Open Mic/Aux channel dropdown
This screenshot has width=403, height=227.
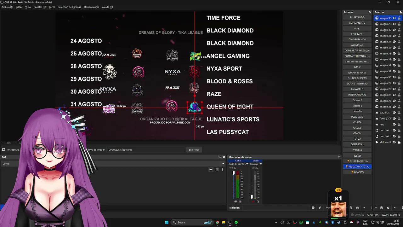[260, 164]
